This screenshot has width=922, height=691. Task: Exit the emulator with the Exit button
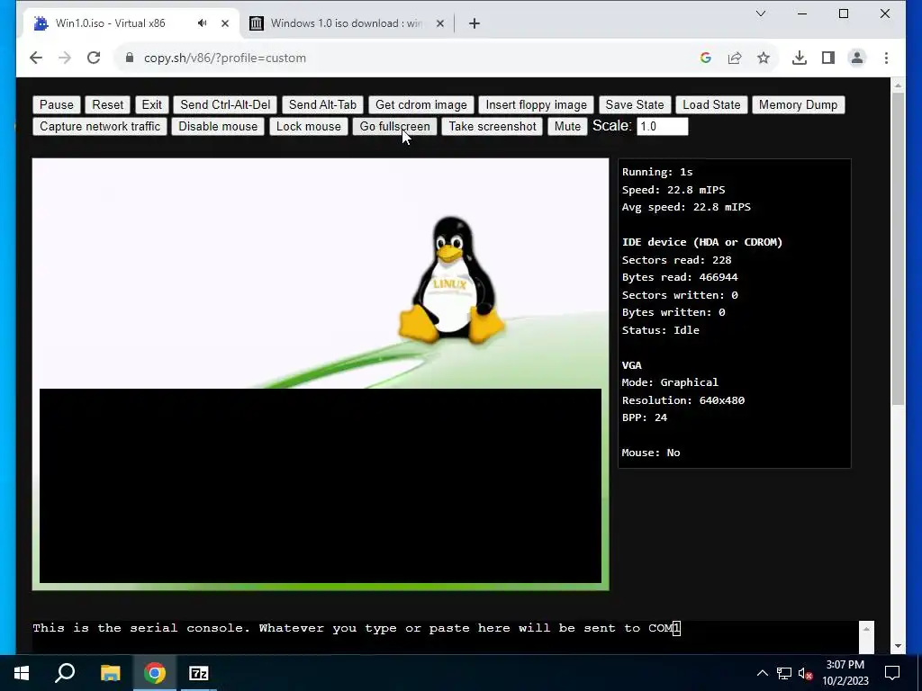pos(151,104)
